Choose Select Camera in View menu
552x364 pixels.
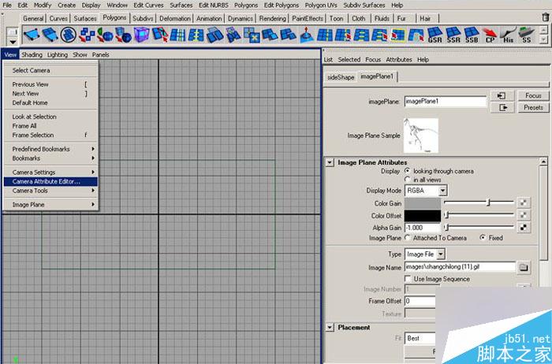click(51, 70)
